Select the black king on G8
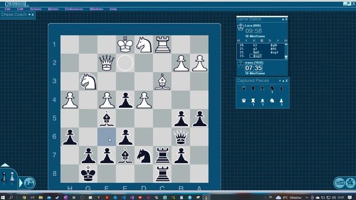Viewport: 356px width, 200px height. [88, 174]
